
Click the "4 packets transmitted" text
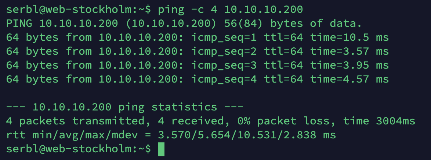pyautogui.click(x=75, y=121)
